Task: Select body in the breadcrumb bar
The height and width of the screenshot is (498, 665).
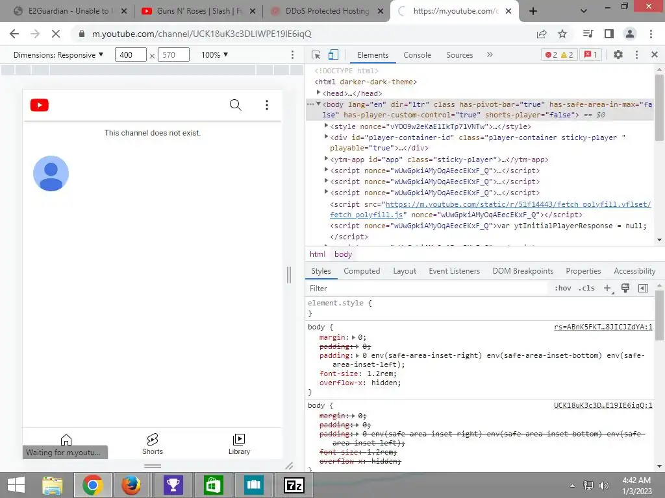Action: click(343, 254)
